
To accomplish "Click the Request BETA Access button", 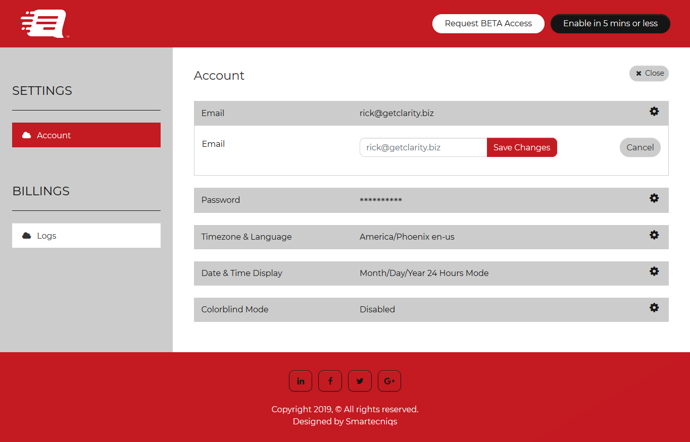I will tap(488, 24).
